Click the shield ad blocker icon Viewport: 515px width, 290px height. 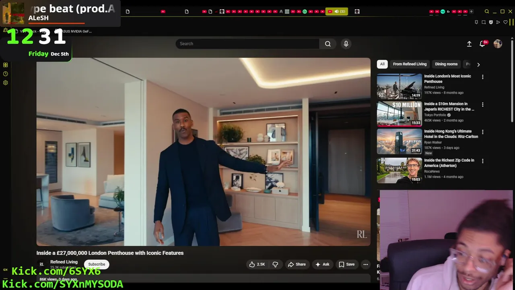tap(491, 22)
